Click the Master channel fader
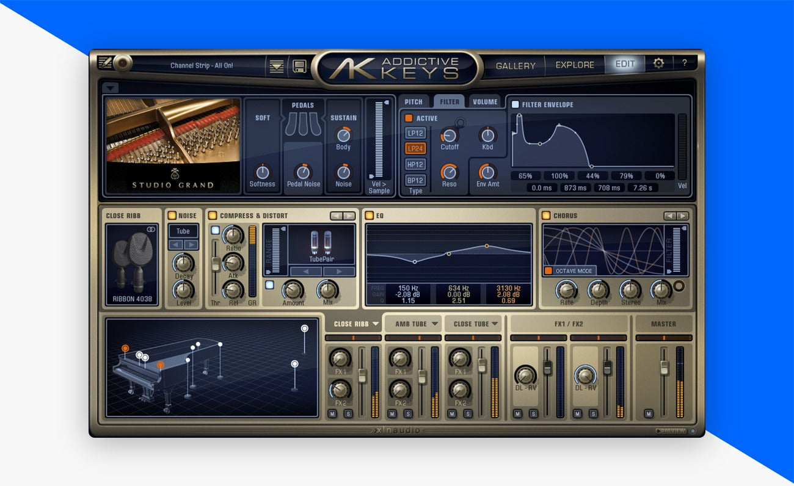The width and height of the screenshot is (794, 486). coord(665,368)
